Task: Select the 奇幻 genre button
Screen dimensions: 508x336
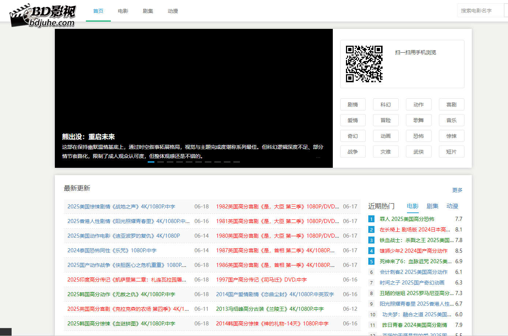Action: pyautogui.click(x=353, y=136)
